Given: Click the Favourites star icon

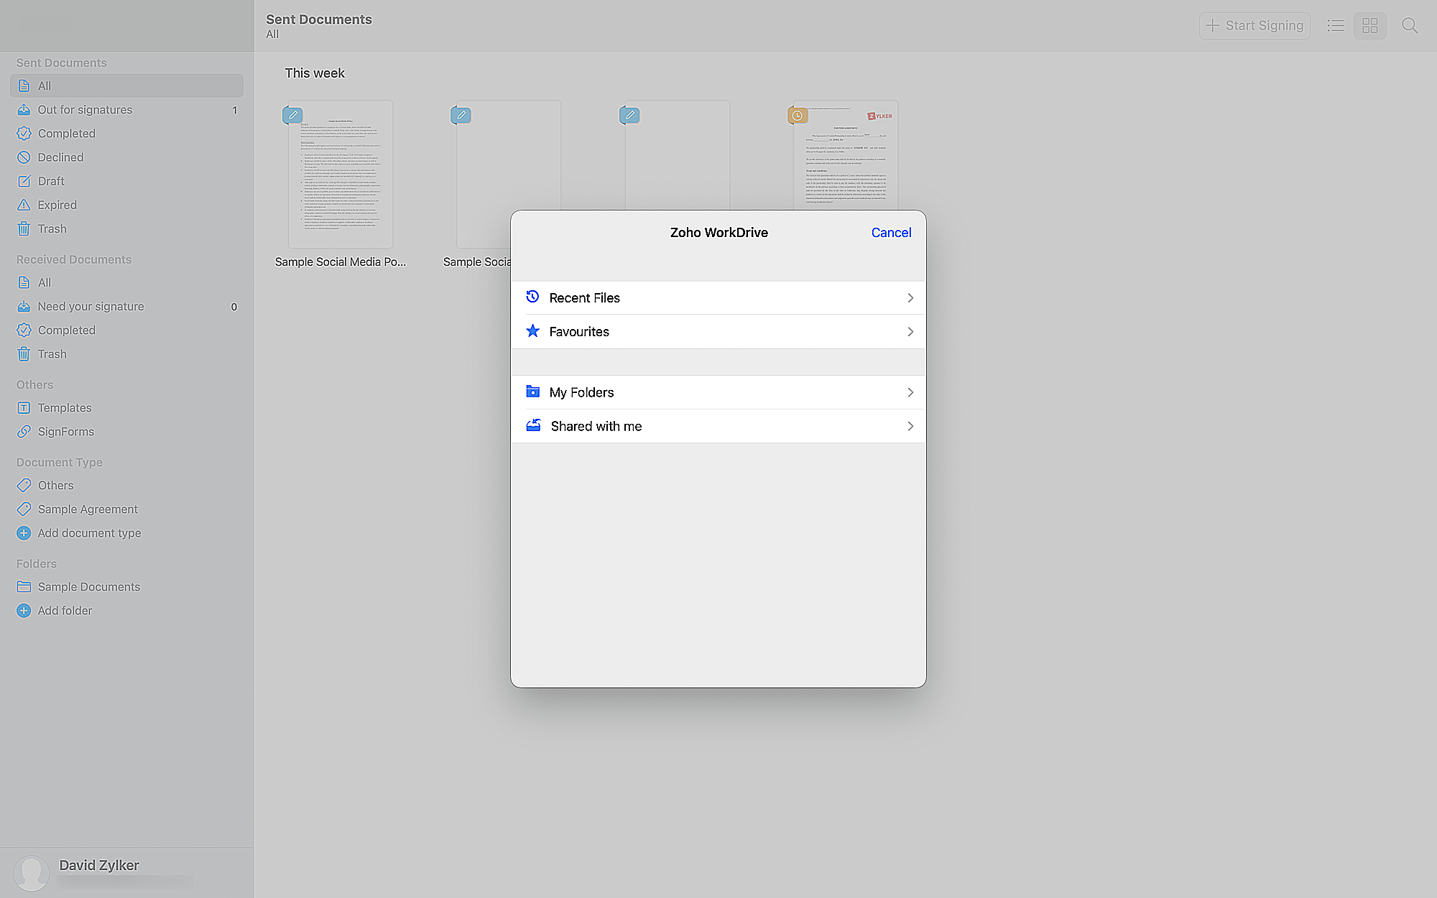Looking at the screenshot, I should (532, 331).
